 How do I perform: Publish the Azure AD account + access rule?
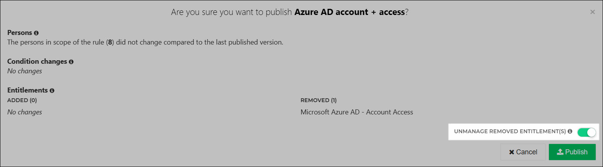pos(572,152)
